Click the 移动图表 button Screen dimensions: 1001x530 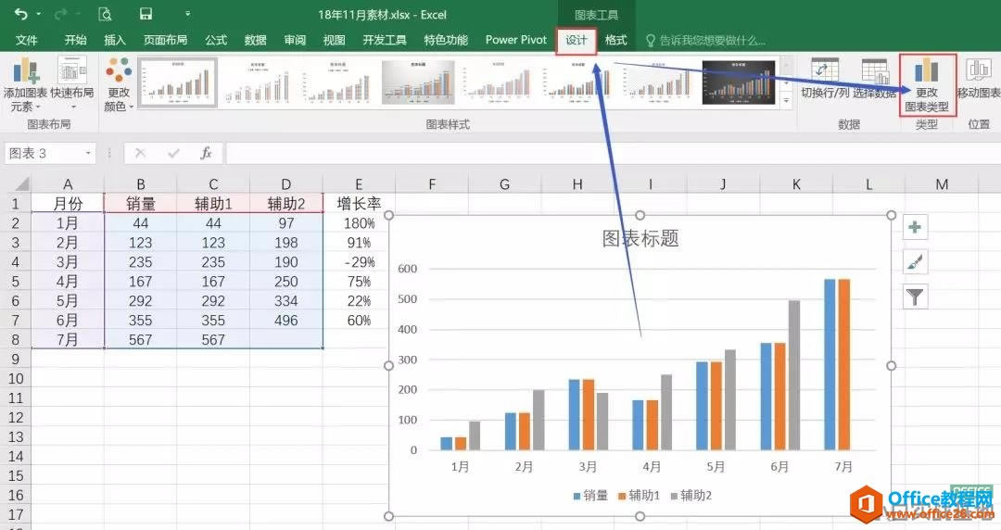978,79
